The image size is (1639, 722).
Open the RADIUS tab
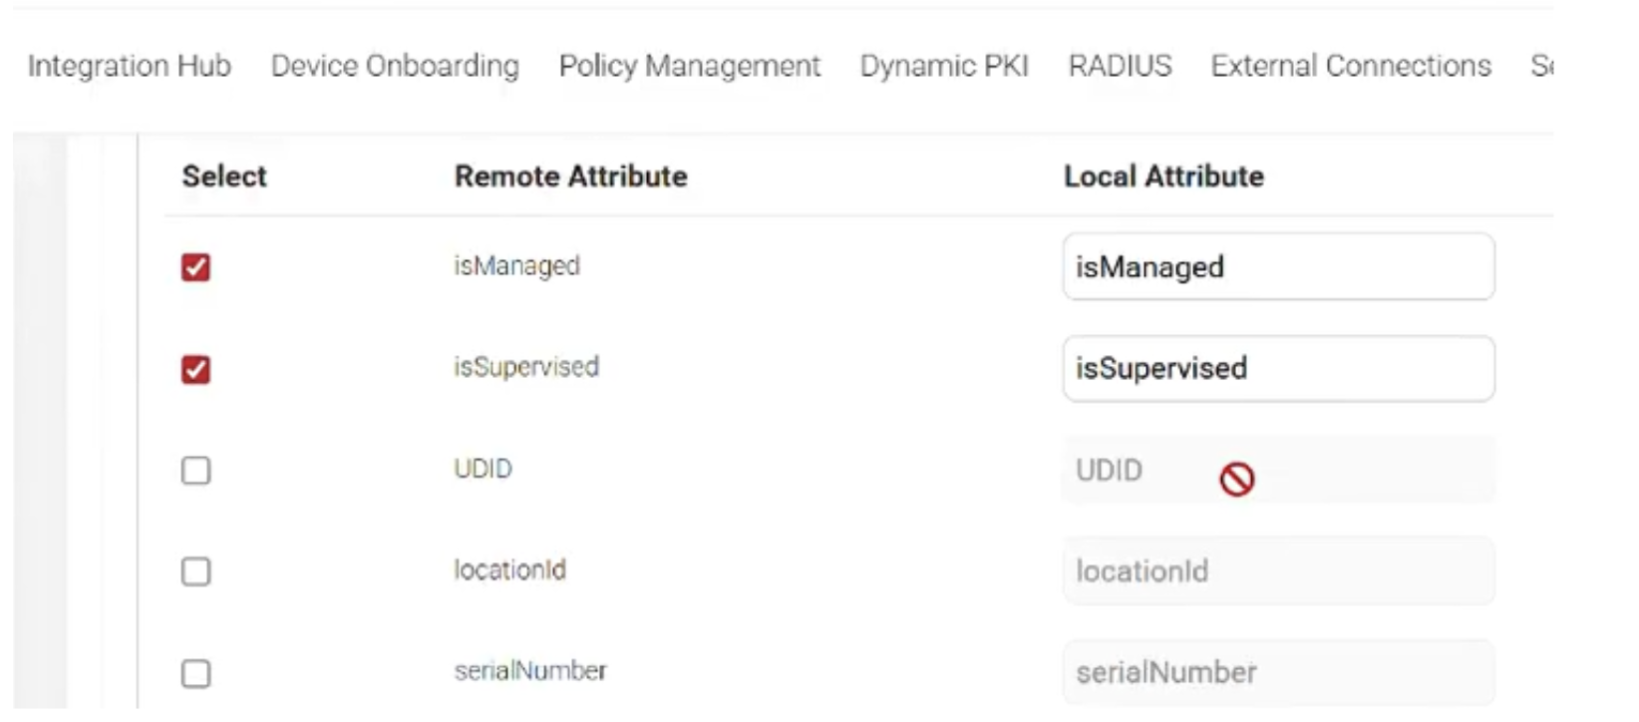[x=1120, y=66]
